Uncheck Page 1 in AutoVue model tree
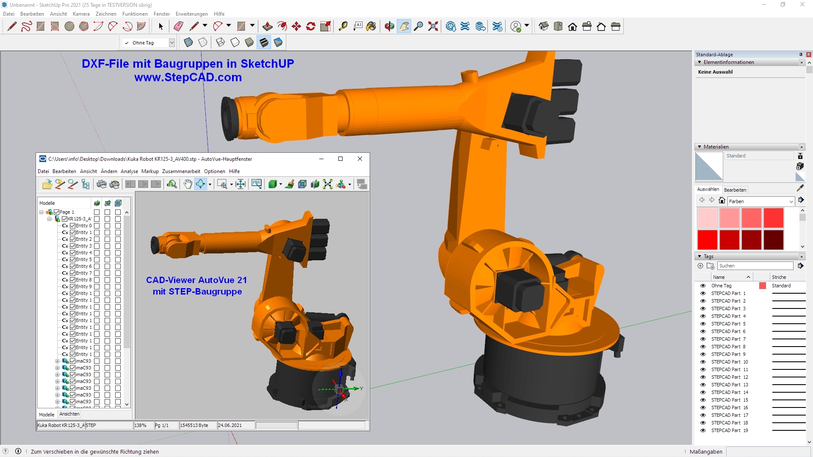Screen dimensions: 813x457 click(x=57, y=212)
